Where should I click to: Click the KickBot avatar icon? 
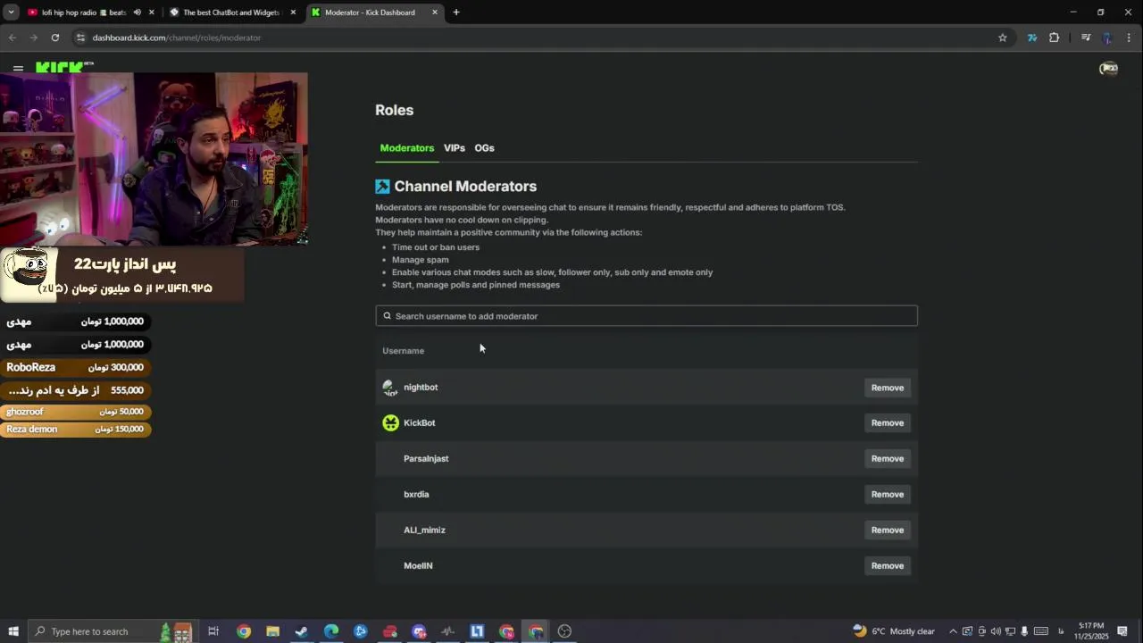point(390,423)
